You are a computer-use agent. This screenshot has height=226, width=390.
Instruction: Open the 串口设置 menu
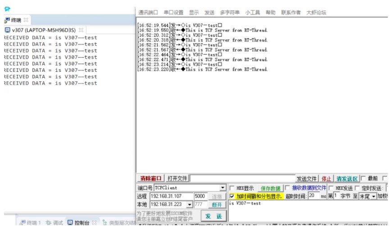(x=173, y=13)
